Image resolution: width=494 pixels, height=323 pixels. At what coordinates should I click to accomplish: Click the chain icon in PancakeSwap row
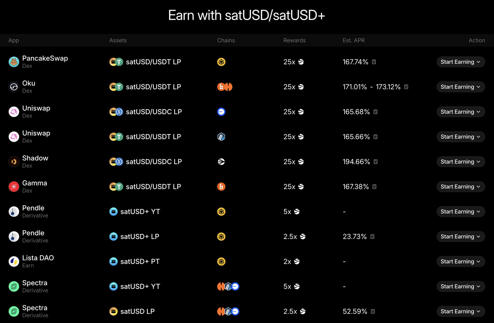[x=221, y=62]
